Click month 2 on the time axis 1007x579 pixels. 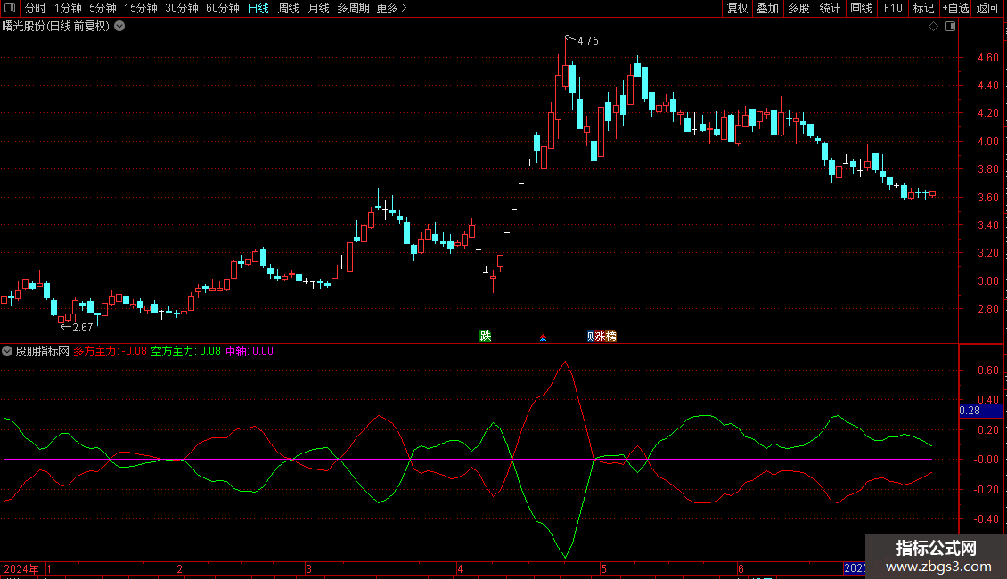click(x=179, y=568)
